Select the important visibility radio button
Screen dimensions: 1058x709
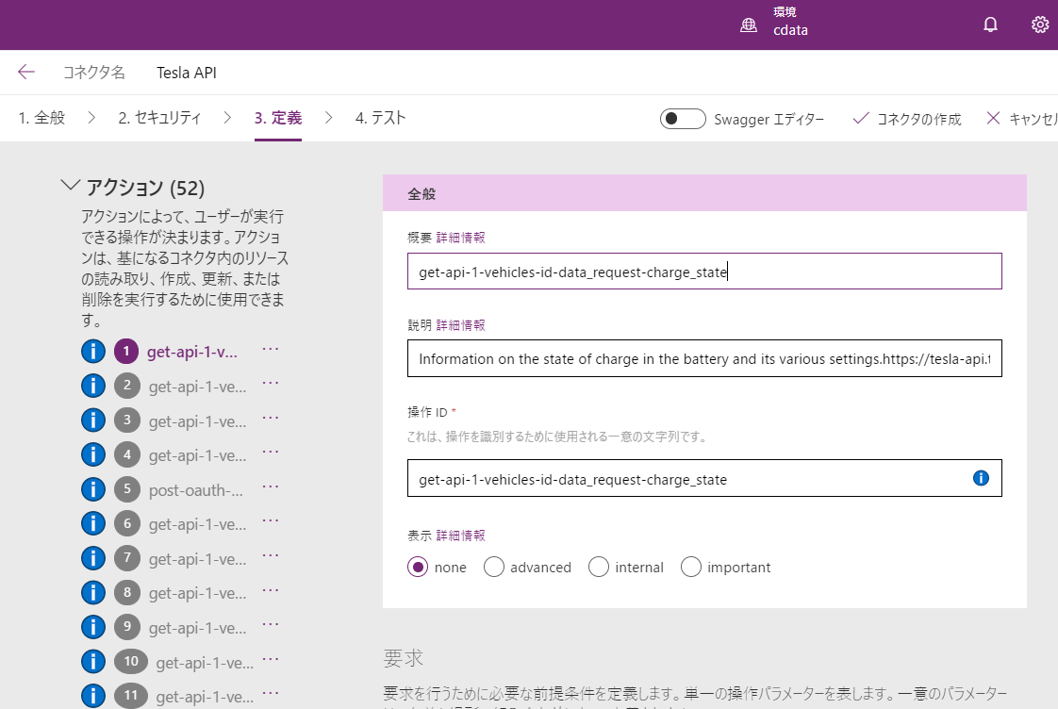pos(691,568)
